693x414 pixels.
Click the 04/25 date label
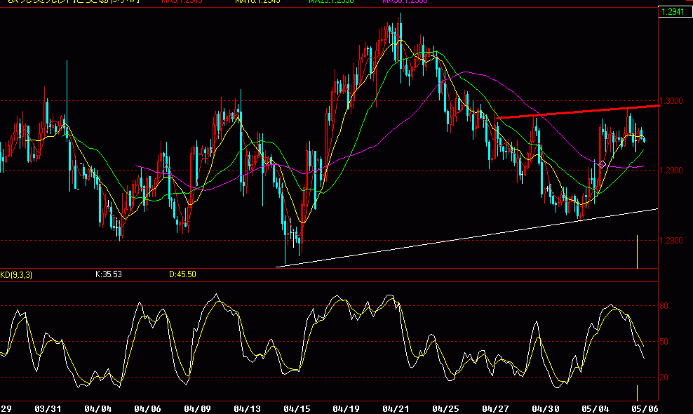pos(446,408)
